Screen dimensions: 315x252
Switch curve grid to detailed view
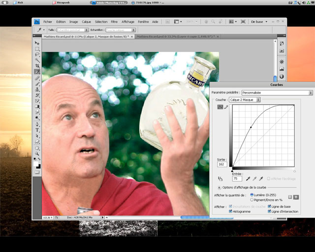pyautogui.click(x=296, y=197)
